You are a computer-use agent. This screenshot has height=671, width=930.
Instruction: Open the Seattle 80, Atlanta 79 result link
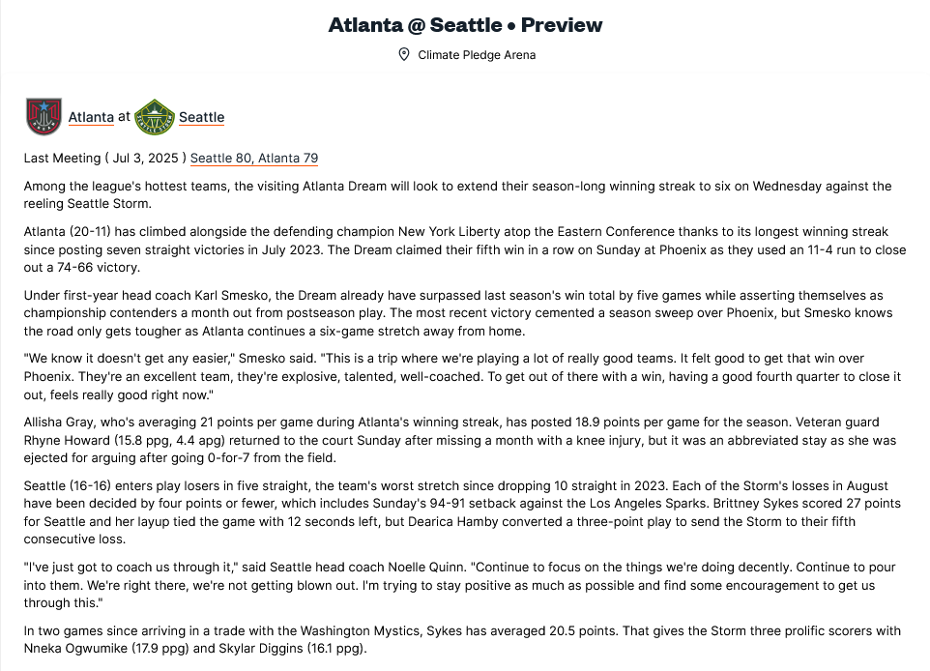254,159
